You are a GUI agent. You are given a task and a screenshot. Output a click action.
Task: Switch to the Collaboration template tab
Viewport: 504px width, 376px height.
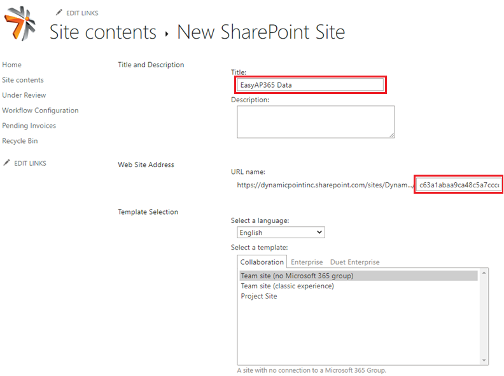point(262,262)
